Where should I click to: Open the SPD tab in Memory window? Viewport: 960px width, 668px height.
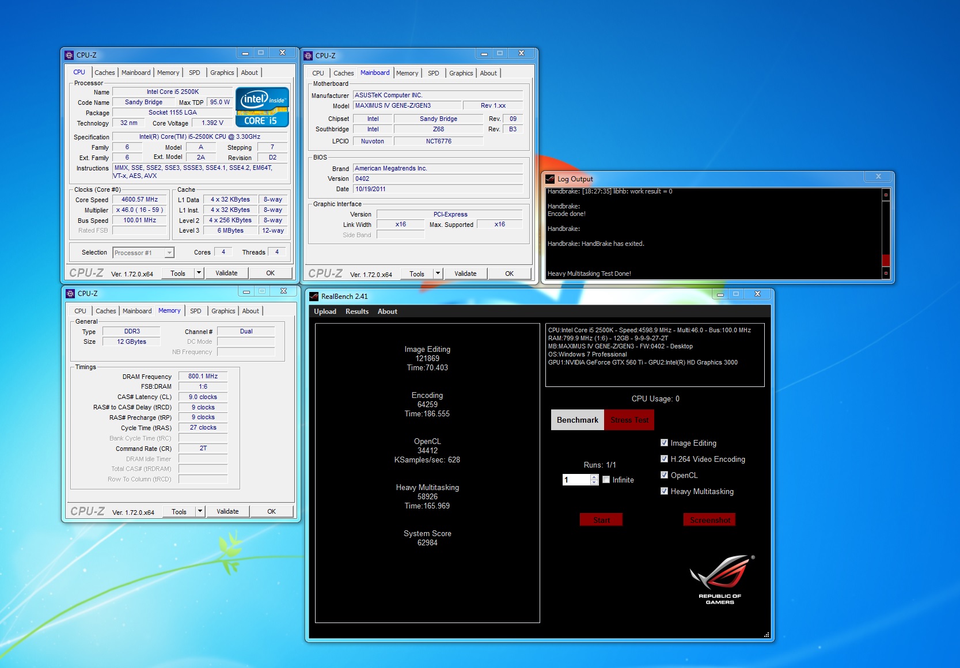tap(196, 311)
